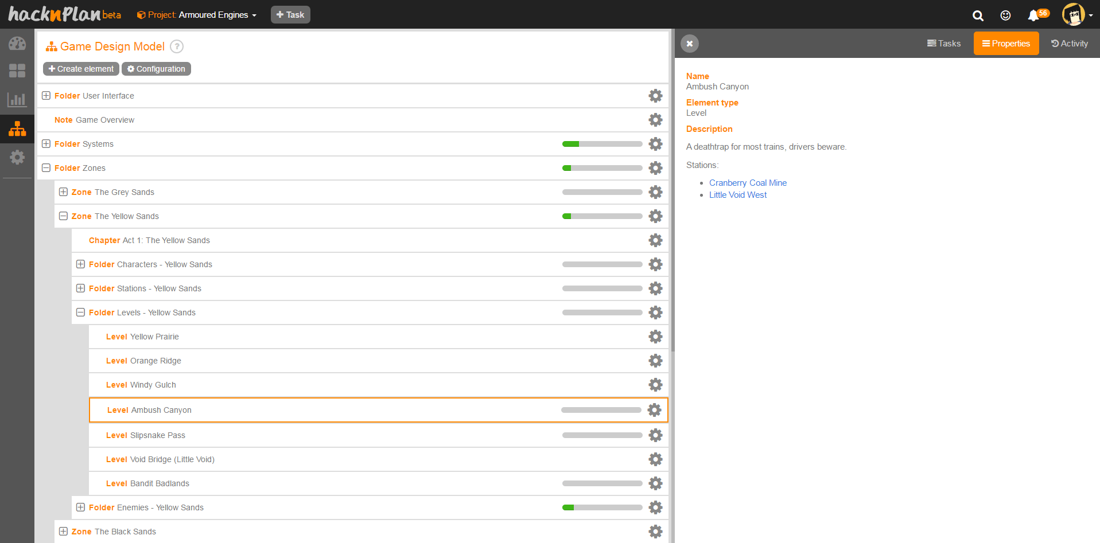Open gear options for Level Windy Gulch

pos(655,385)
